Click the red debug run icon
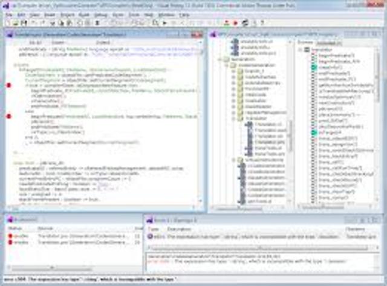This screenshot has width=387, height=286. point(235,23)
